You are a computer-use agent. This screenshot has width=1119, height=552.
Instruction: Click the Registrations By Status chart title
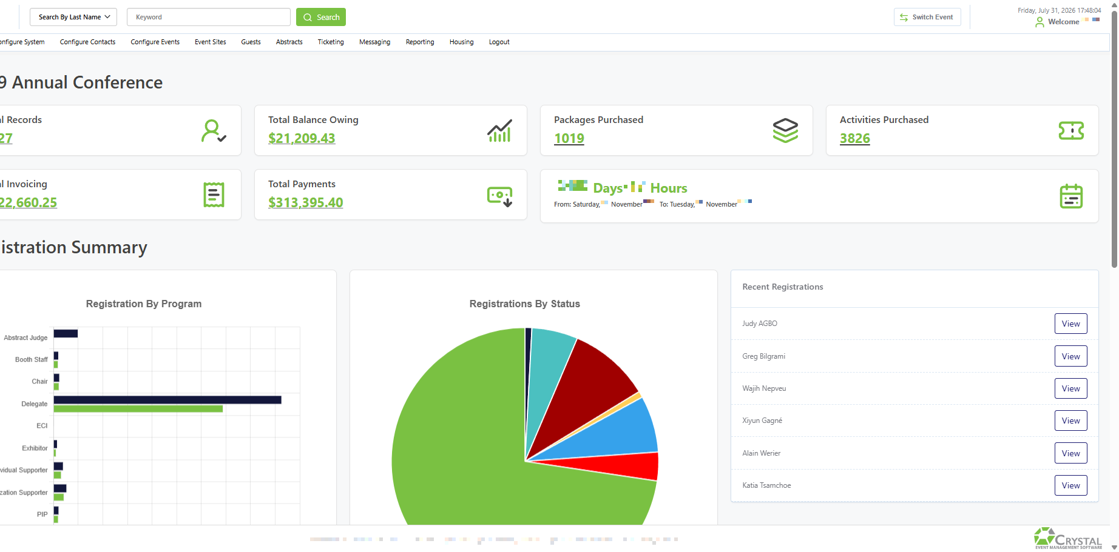(x=525, y=304)
